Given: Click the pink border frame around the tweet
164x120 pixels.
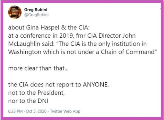Looking at the screenshot, I should tap(82, 2).
